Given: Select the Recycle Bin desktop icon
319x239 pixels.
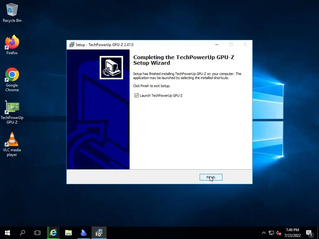Looking at the screenshot, I should coord(12,12).
